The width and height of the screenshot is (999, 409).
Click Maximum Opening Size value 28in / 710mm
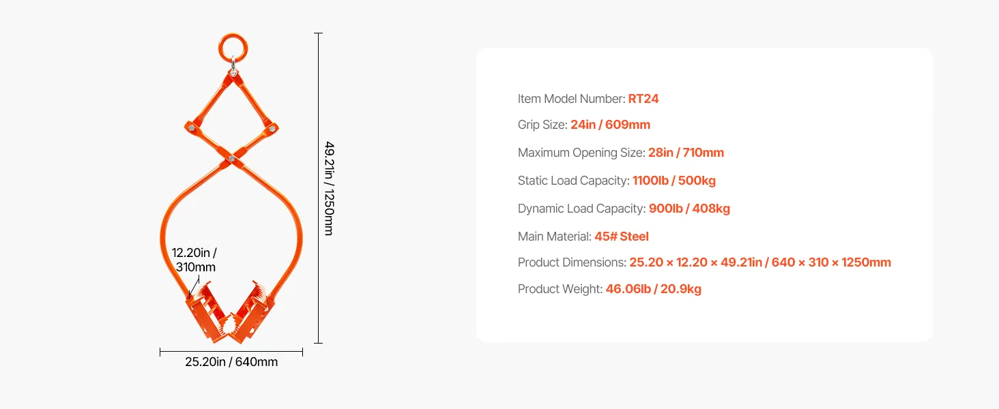[x=686, y=153]
